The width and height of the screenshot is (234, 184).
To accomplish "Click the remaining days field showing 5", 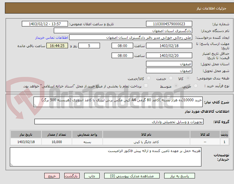I will coord(89,46).
